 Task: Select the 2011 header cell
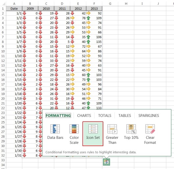point(62,9)
